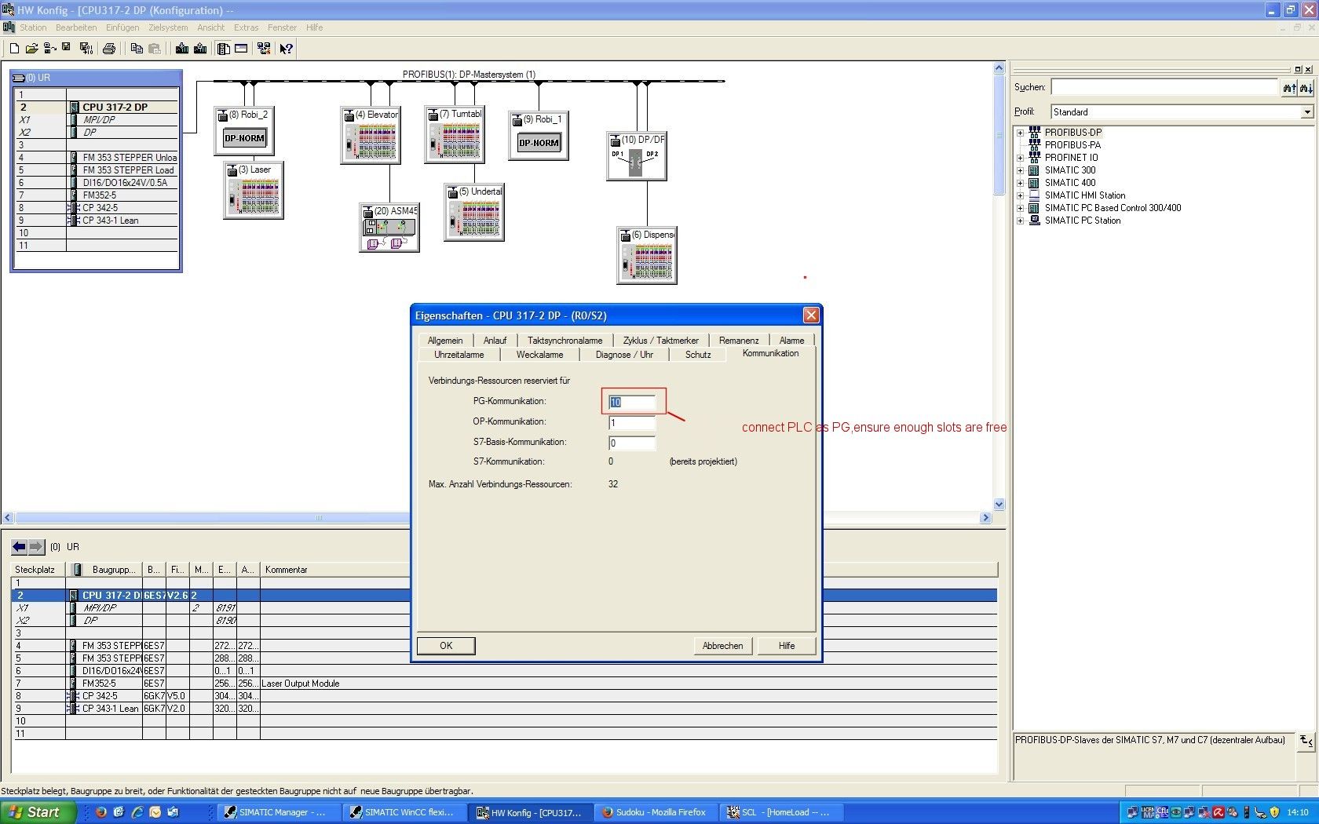The width and height of the screenshot is (1319, 824).
Task: Click the S7-Basis-Kommunikation input field
Action: pos(632,443)
